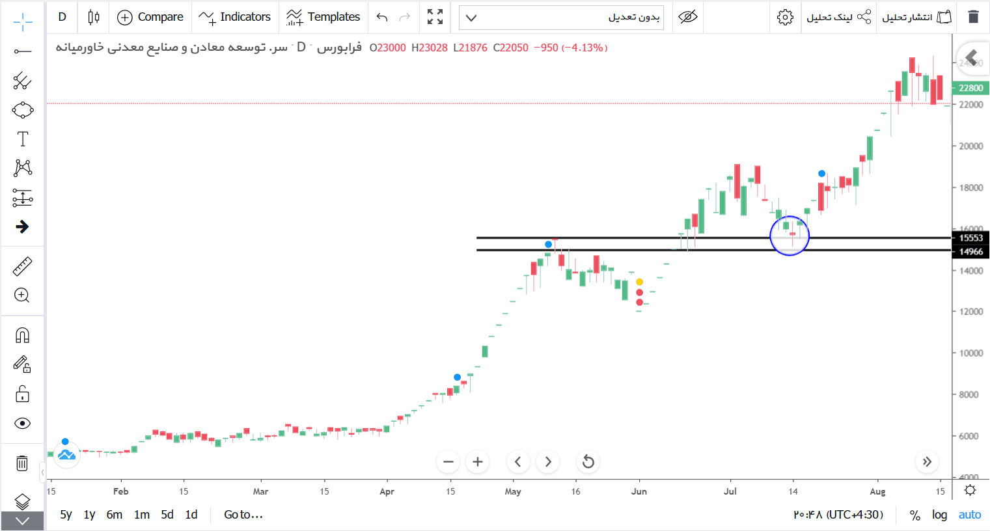Click the انتشار تحلیل publish button
Screen dimensions: 990x531
(x=917, y=17)
